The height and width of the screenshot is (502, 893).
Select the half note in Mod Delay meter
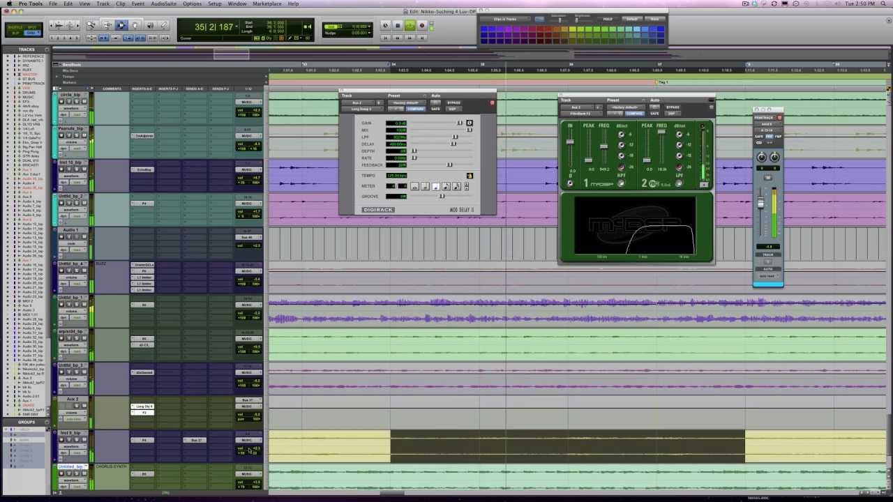(425, 187)
